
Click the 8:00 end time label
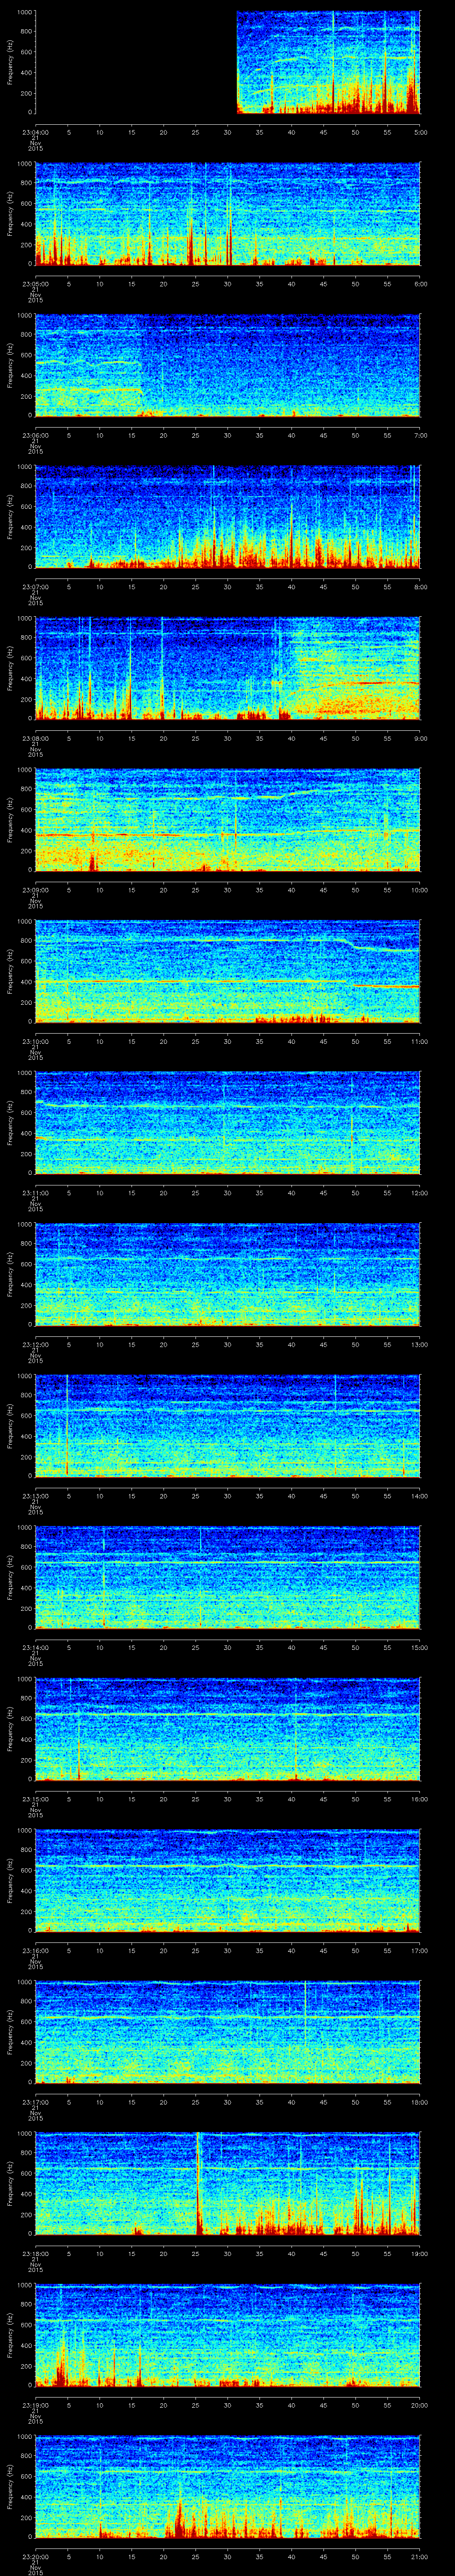click(421, 587)
